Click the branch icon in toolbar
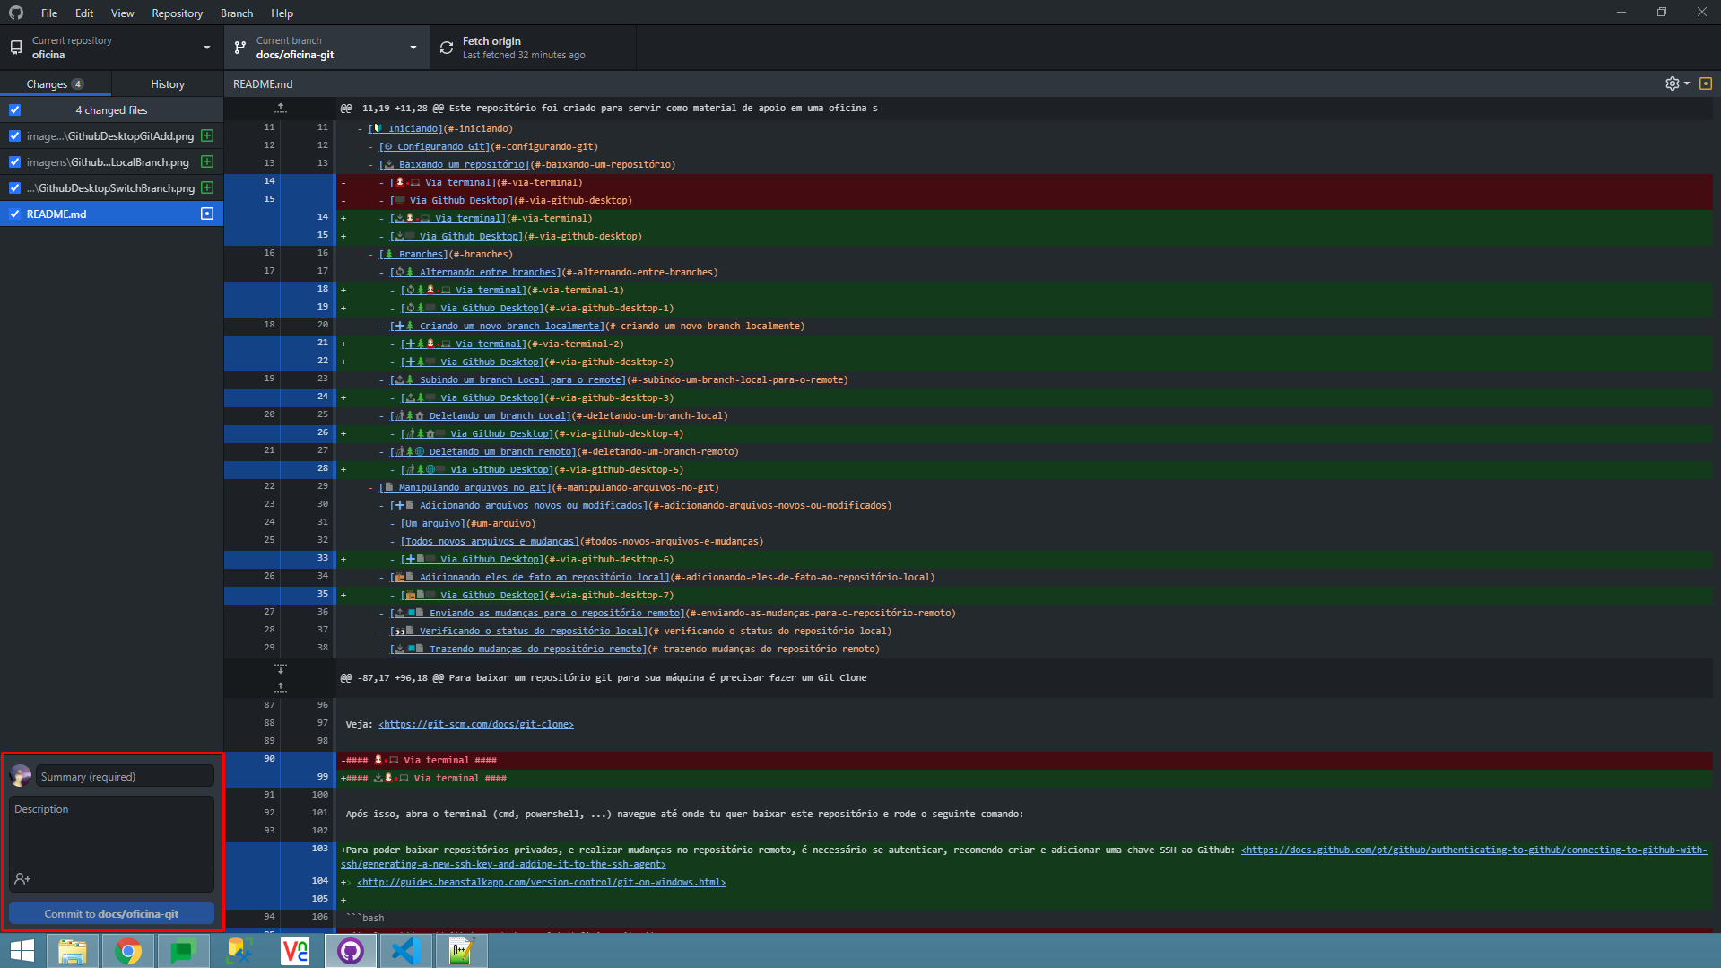The height and width of the screenshot is (968, 1721). pos(240,48)
